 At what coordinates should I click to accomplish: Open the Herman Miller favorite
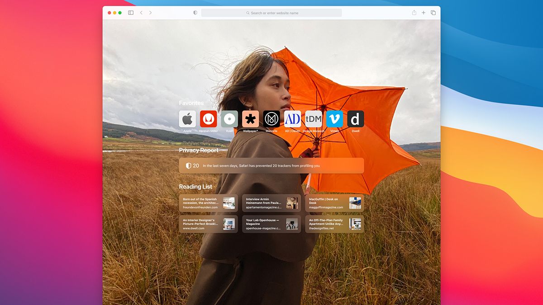209,119
